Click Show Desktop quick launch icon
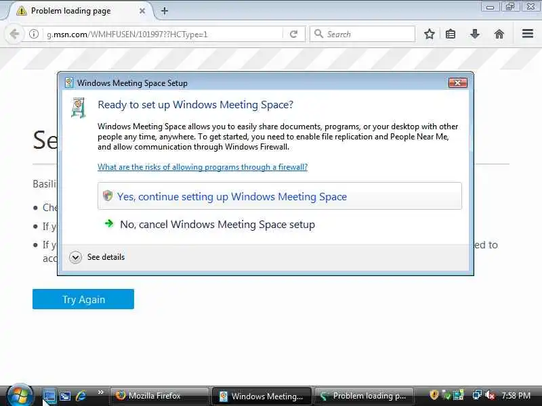Viewport: 542px width, 406px height. coord(49,396)
